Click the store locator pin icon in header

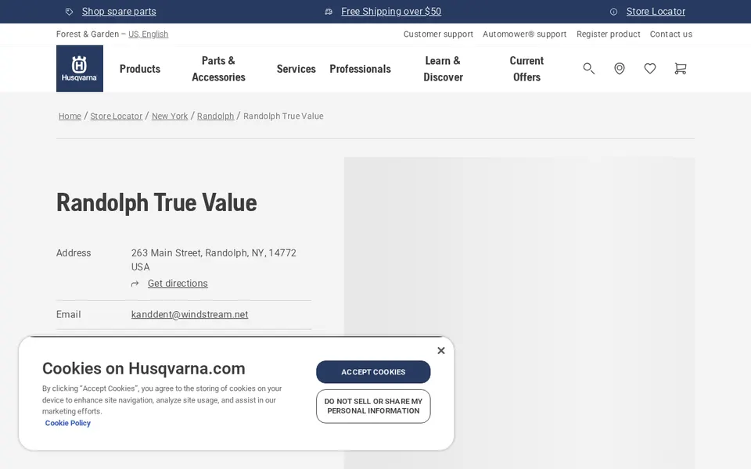(620, 69)
